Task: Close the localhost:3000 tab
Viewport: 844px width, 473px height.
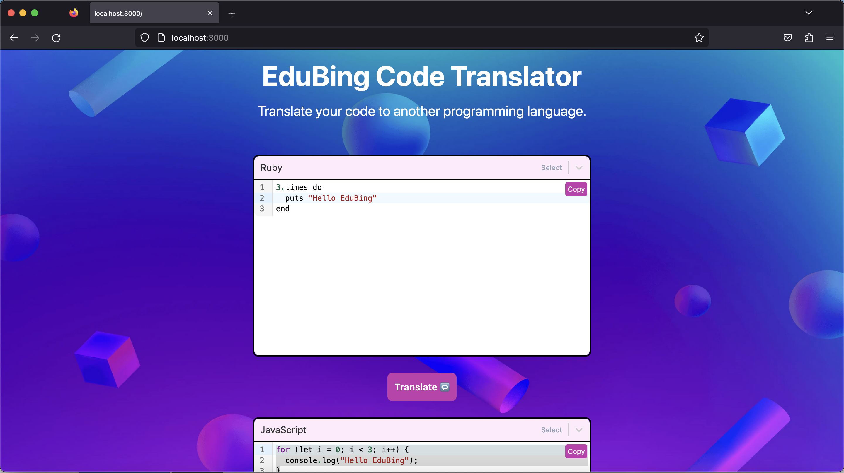Action: pos(210,13)
